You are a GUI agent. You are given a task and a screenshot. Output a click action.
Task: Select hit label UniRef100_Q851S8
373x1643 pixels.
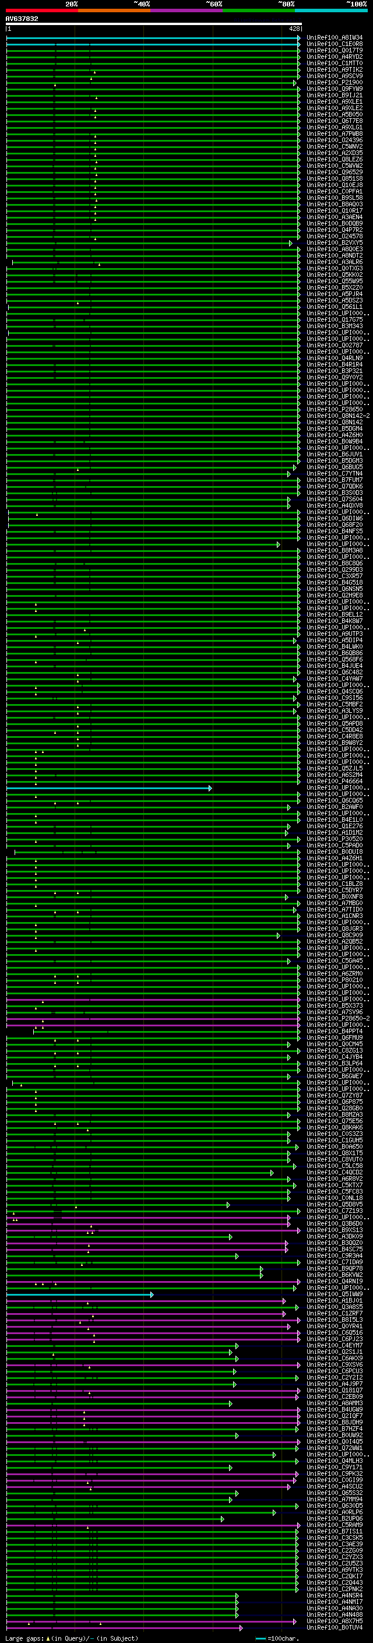point(335,178)
